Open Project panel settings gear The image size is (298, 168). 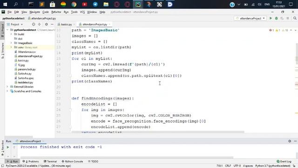pos(47,24)
